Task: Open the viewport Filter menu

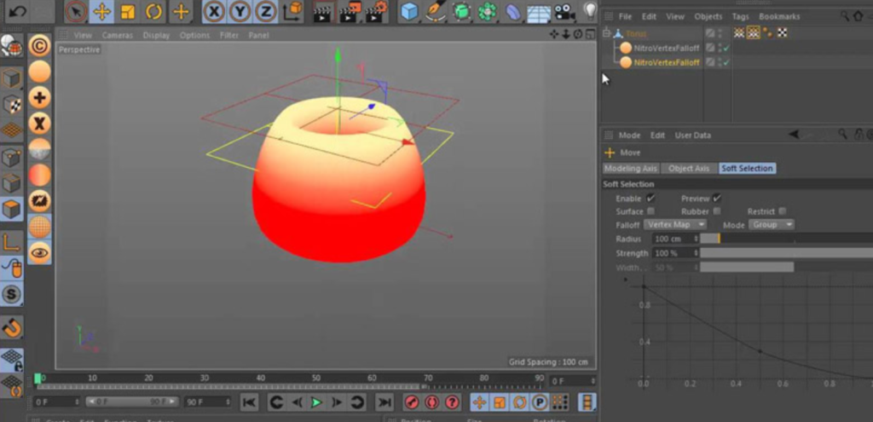Action: [228, 35]
